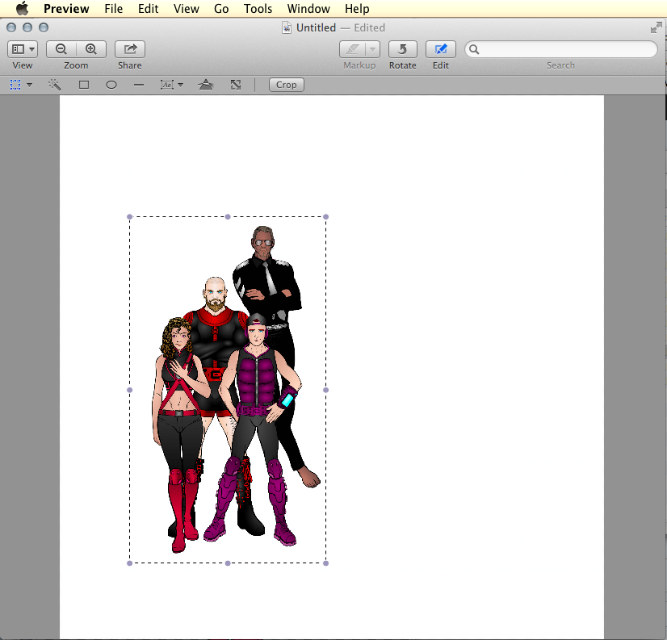Expand the selection tool type dropdown
667x640 pixels.
29,85
